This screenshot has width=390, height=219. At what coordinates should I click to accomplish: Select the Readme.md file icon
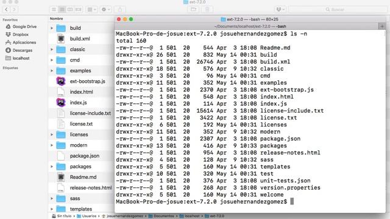[61, 177]
